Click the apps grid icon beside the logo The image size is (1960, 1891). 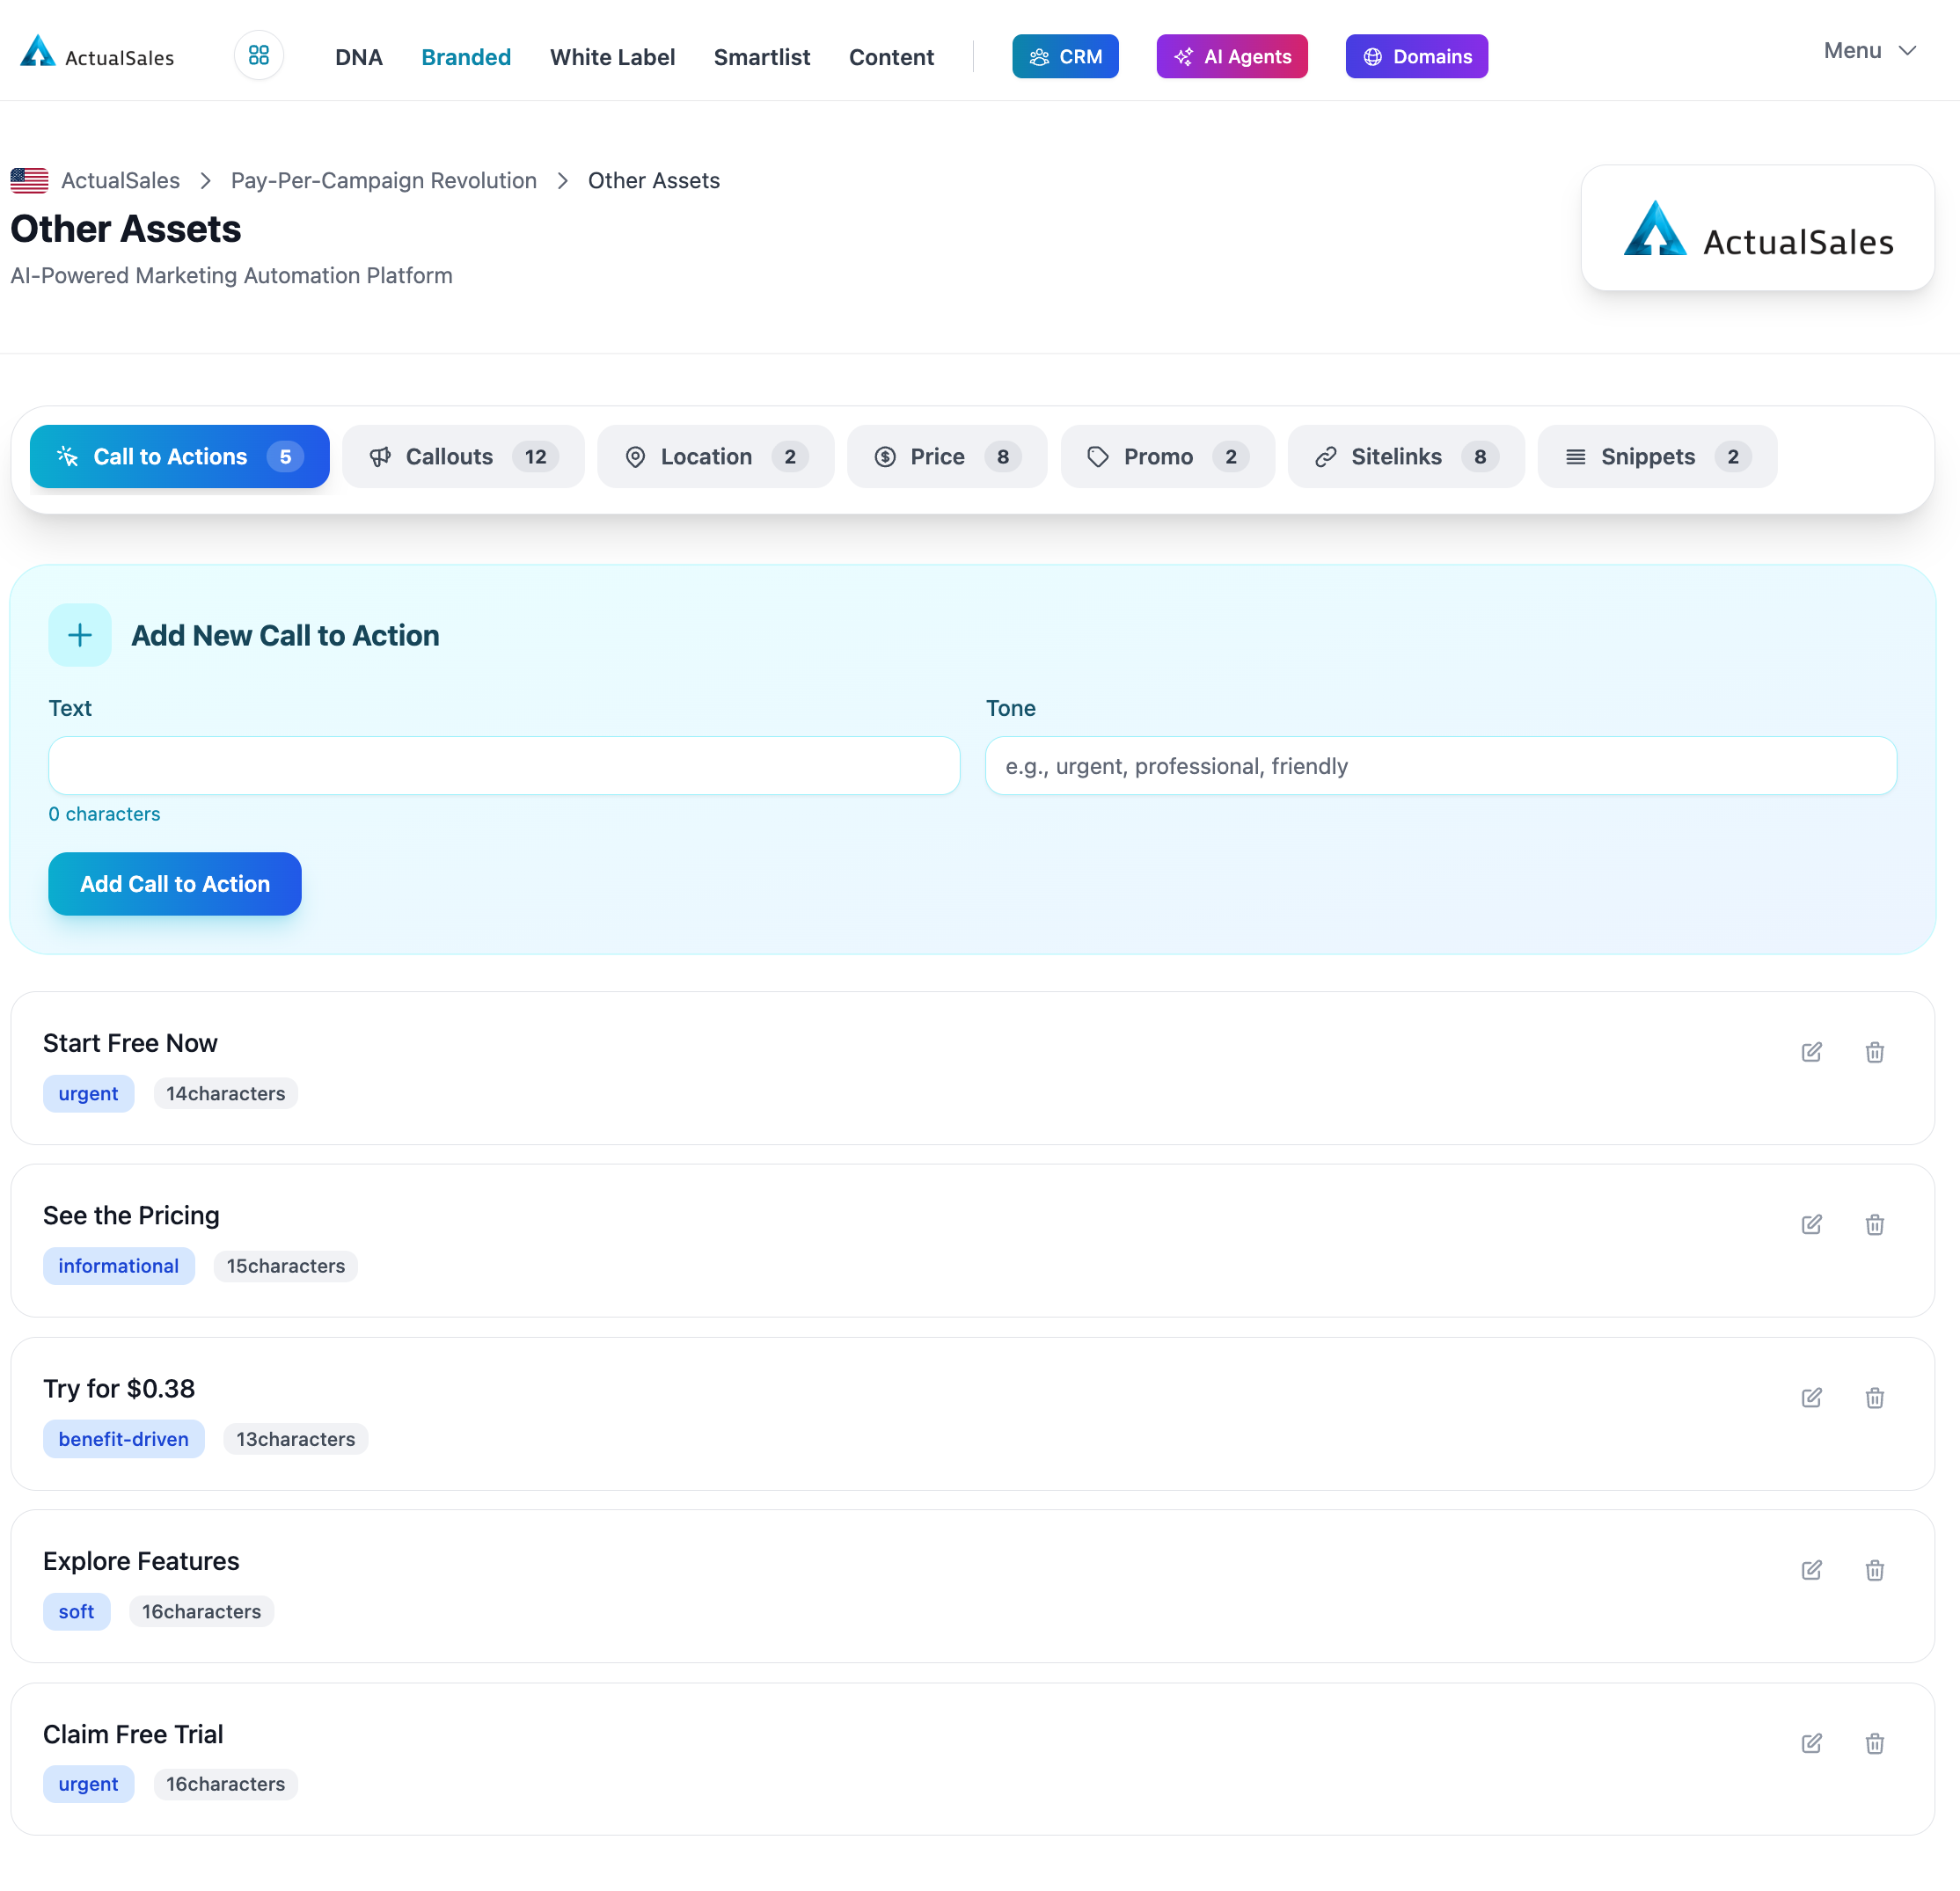(x=259, y=56)
